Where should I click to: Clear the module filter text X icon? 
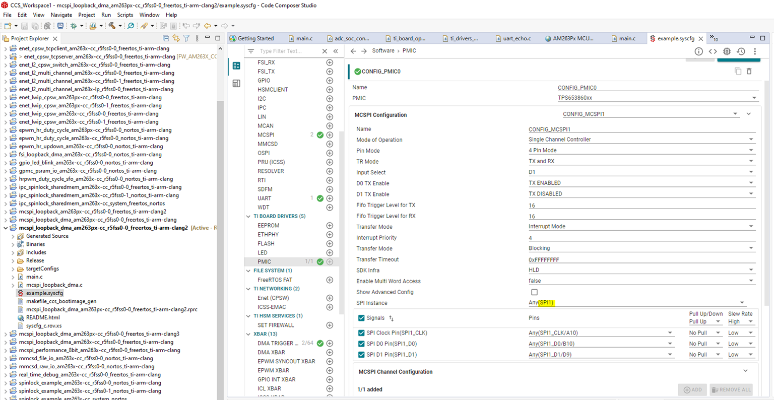coord(325,51)
